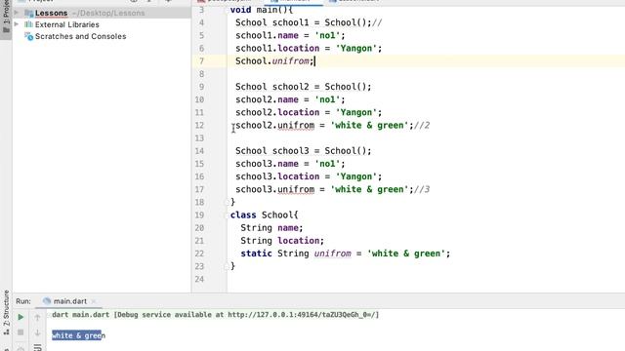Close the main.dart run tab
The width and height of the screenshot is (625, 351).
pyautogui.click(x=94, y=301)
